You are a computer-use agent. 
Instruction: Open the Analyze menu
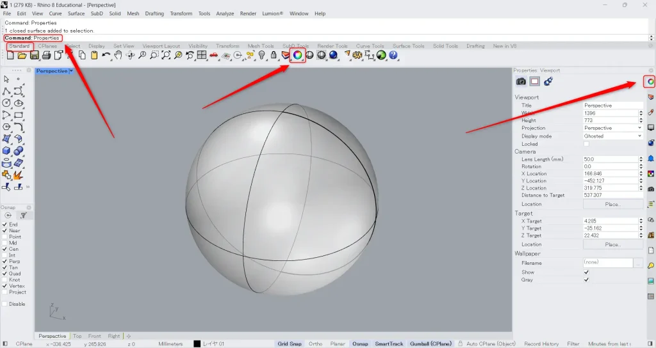(x=225, y=13)
